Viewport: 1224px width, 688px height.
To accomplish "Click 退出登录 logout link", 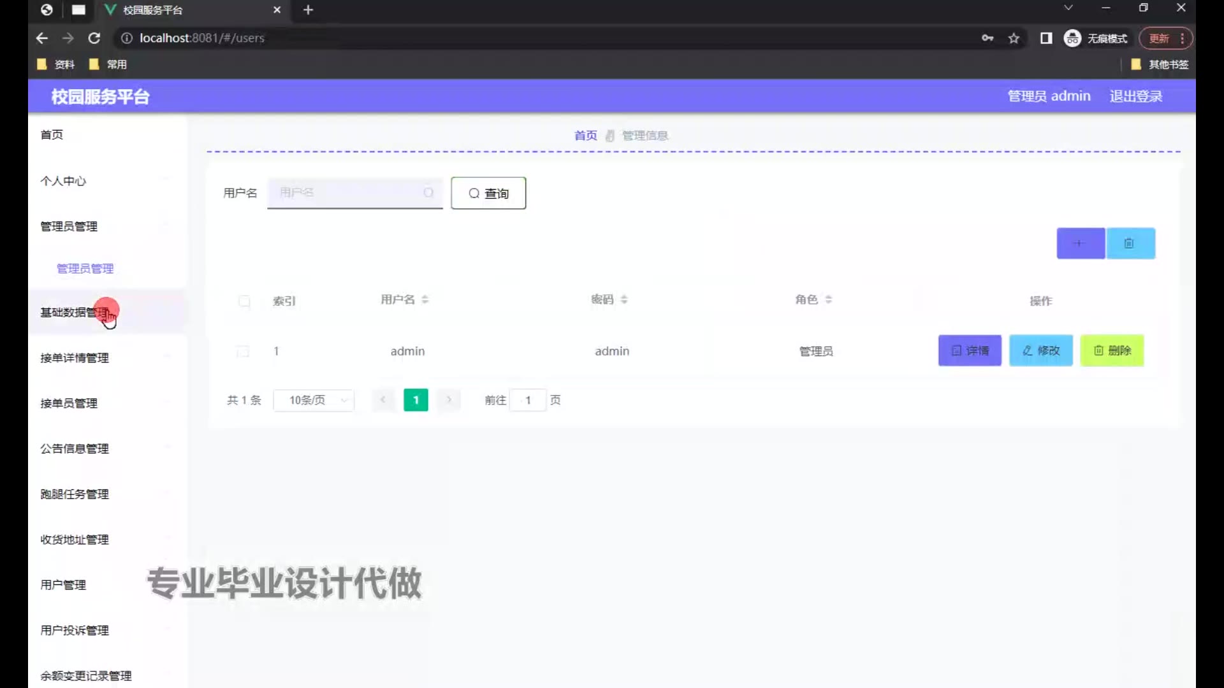I will pos(1135,96).
